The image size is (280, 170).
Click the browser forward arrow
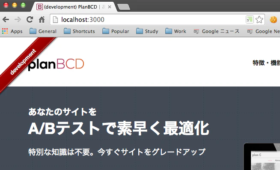(18, 19)
